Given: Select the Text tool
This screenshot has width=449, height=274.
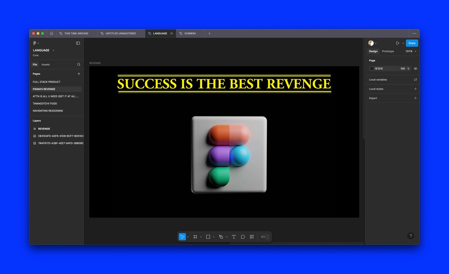Looking at the screenshot, I should click(233, 236).
